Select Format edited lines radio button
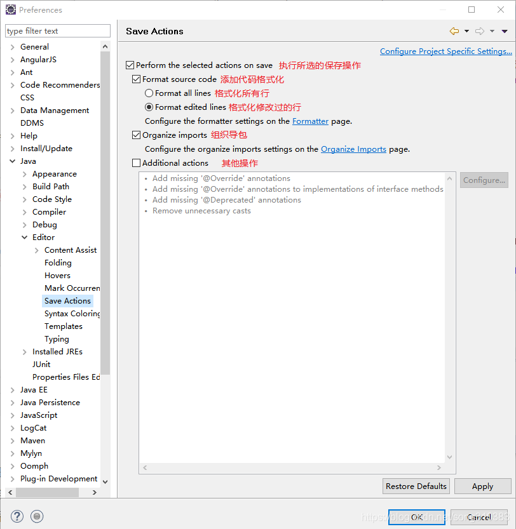Image resolution: width=516 pixels, height=529 pixels. point(149,107)
